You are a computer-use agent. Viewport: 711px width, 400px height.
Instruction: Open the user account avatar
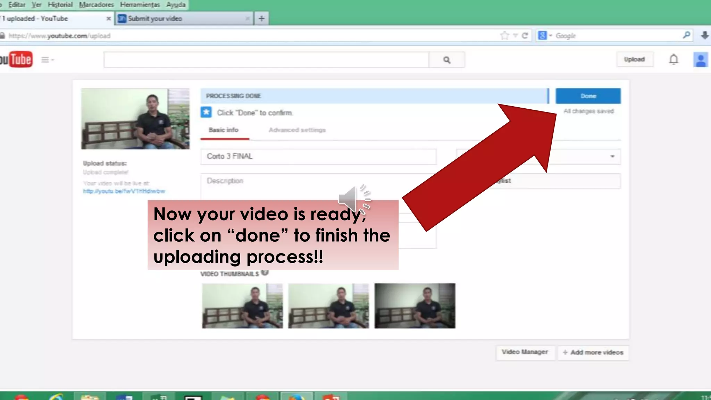tap(701, 60)
